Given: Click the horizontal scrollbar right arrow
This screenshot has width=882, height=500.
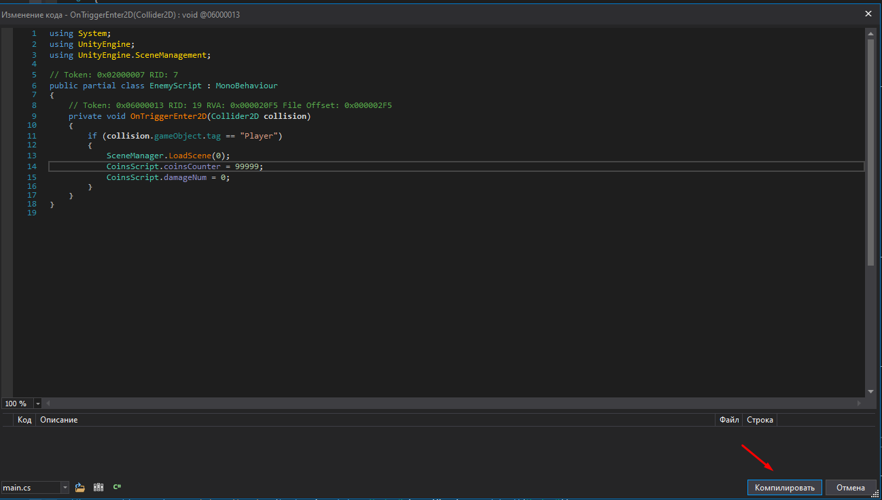Looking at the screenshot, I should coord(860,404).
